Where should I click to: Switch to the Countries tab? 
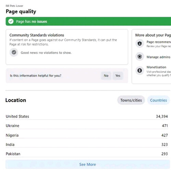(x=158, y=100)
